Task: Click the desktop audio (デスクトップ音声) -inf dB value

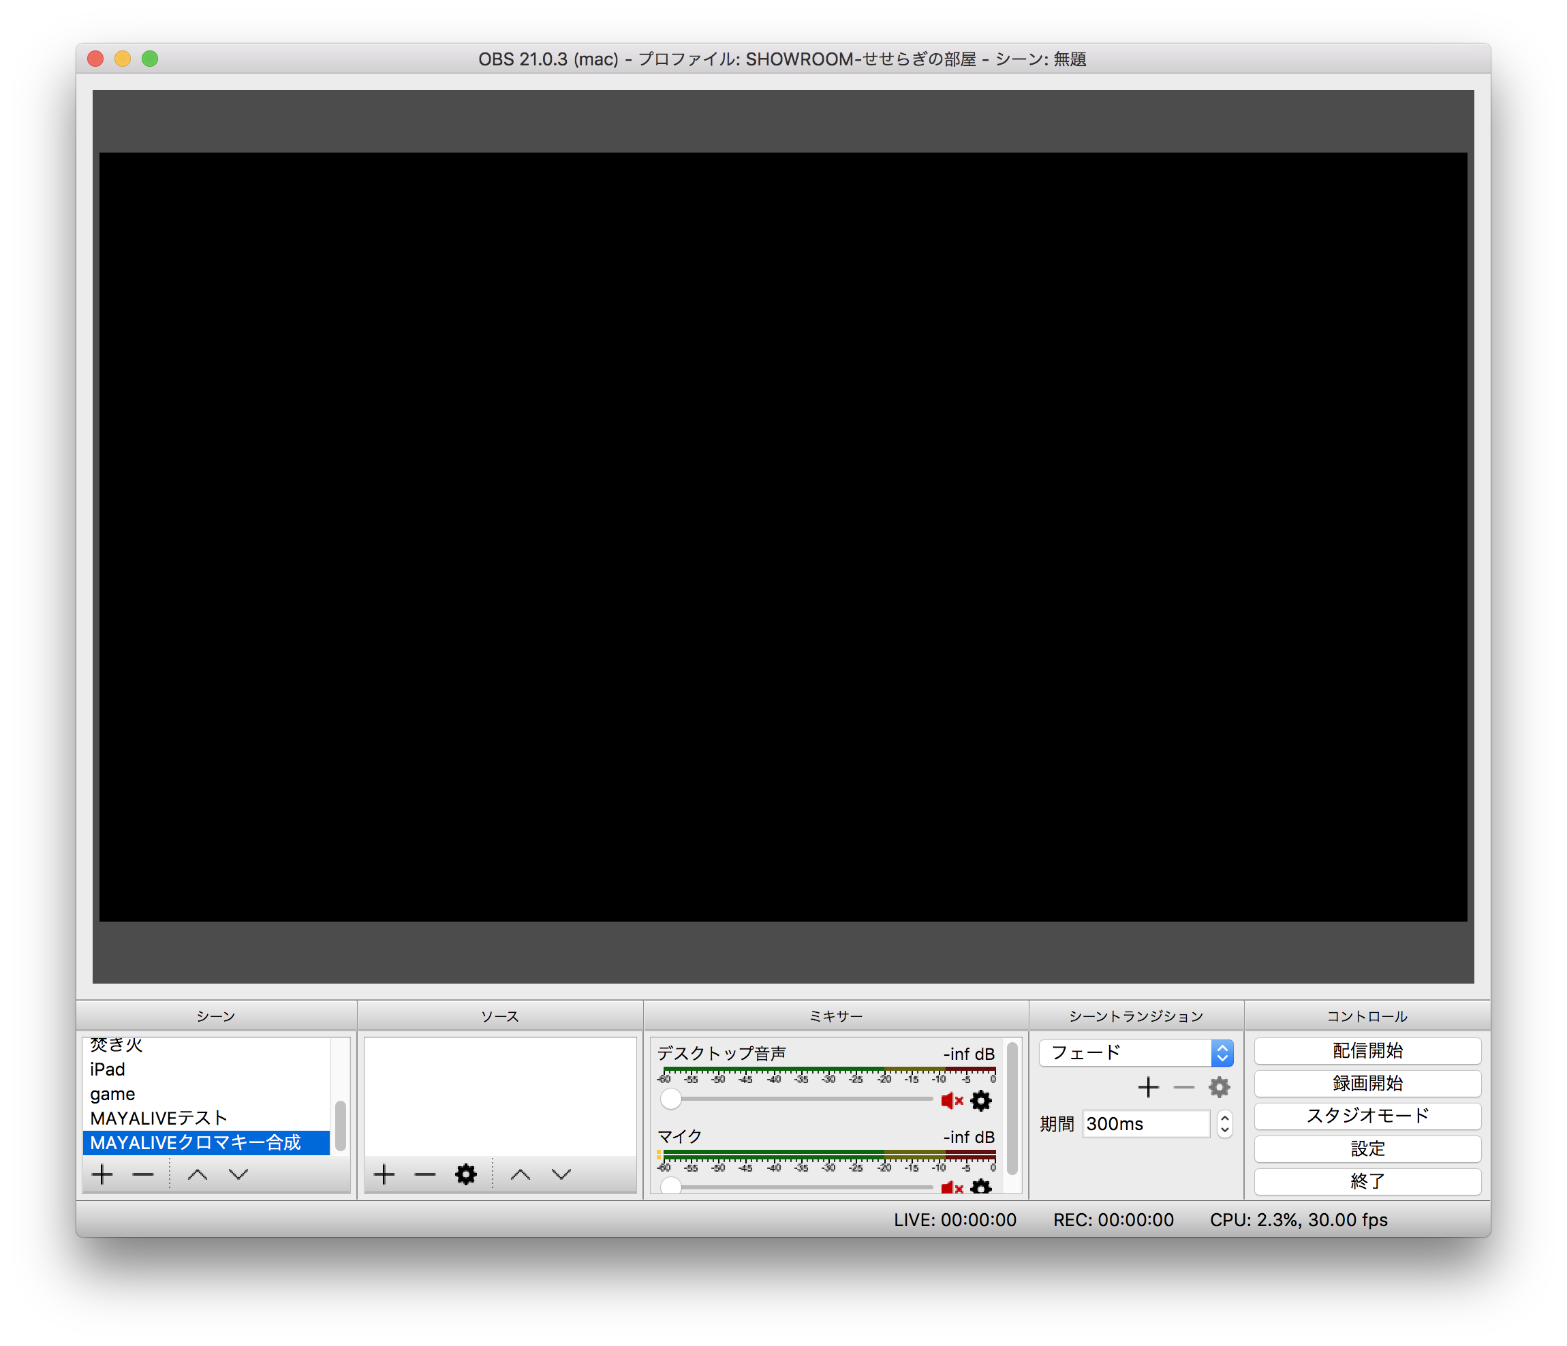Action: point(969,1054)
